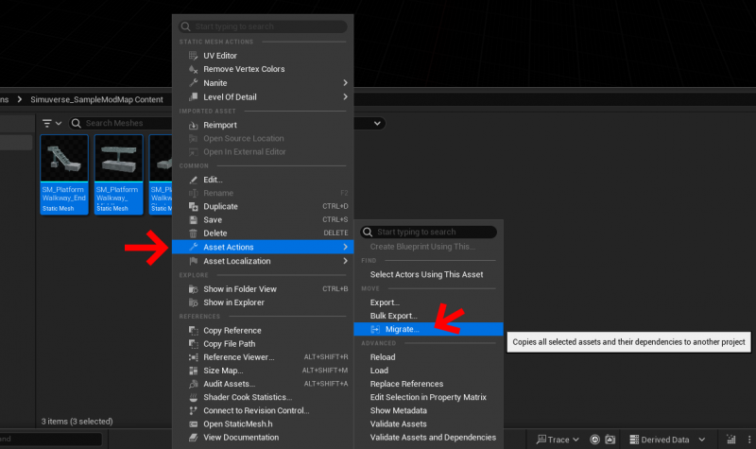The image size is (756, 449).
Task: Click the Show in Folder View icon
Action: click(194, 289)
